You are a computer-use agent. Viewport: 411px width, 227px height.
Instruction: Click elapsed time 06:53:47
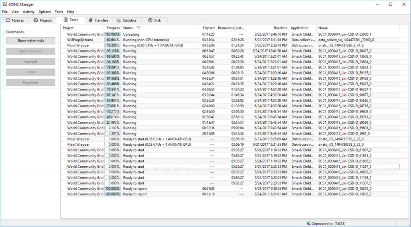coord(208,51)
